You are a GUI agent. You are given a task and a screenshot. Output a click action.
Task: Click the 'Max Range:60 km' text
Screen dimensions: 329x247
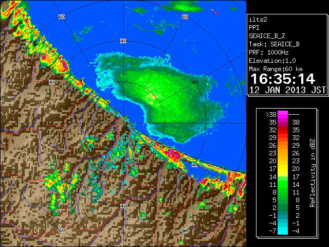click(x=276, y=69)
